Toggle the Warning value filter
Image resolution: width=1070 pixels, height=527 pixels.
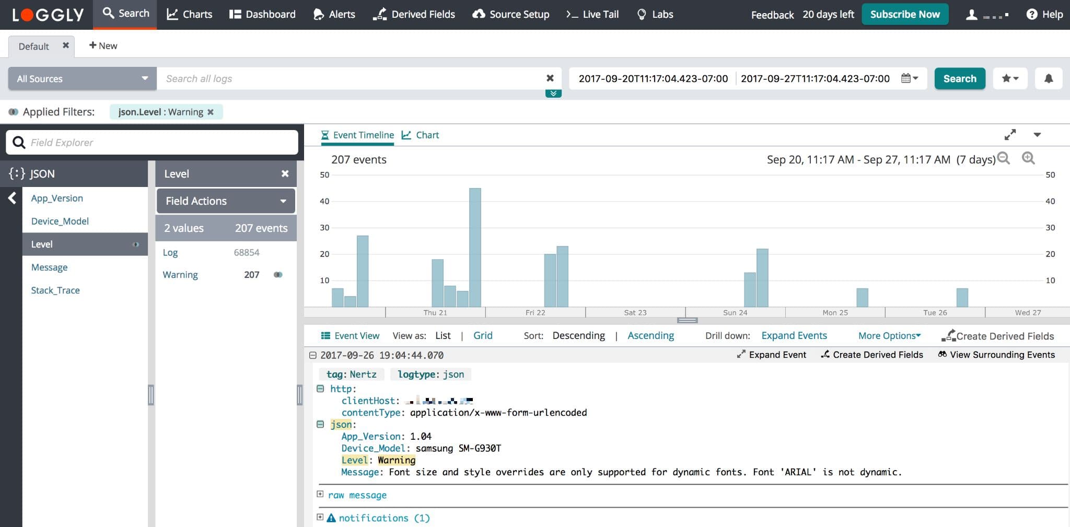pos(278,275)
